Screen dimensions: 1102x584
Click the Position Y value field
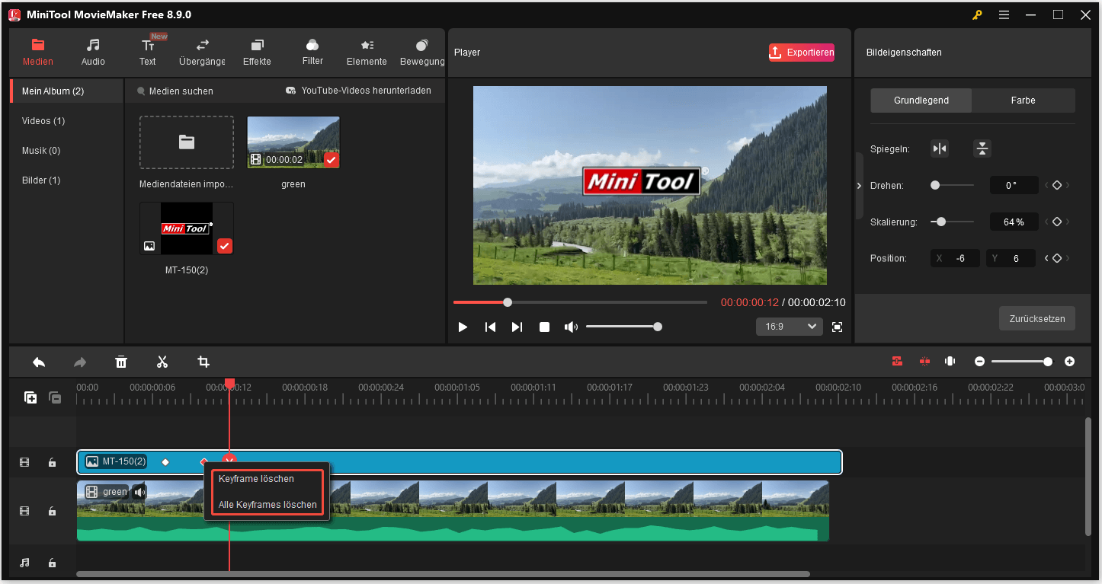click(x=1011, y=258)
